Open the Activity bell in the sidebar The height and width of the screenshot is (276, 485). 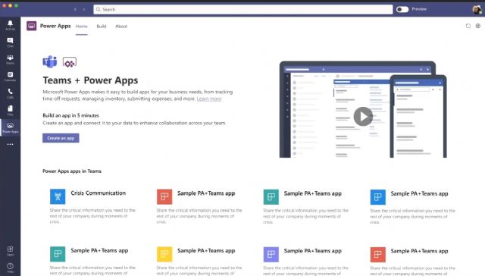10,25
